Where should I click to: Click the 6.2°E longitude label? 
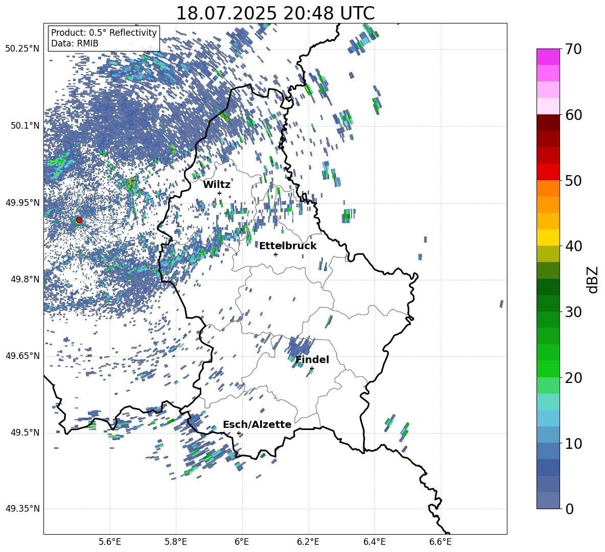[308, 542]
